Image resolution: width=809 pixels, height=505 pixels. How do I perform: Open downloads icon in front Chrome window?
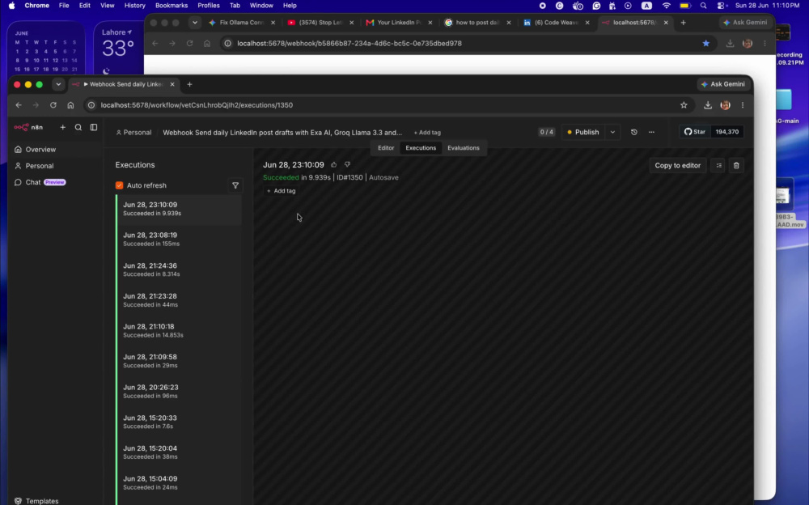pos(708,105)
